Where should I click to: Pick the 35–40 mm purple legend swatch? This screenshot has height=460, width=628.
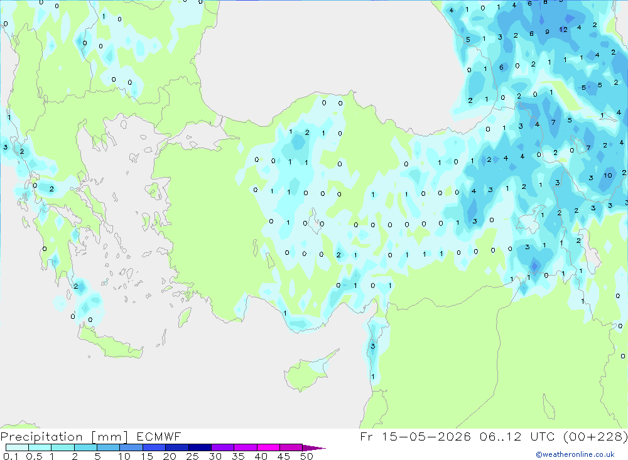(246, 447)
